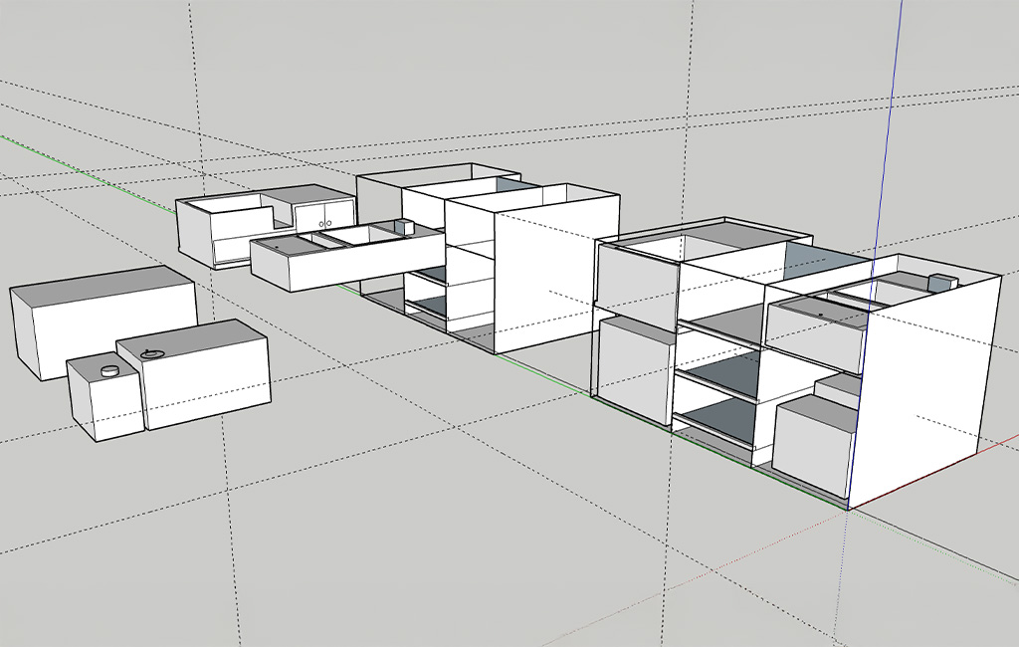This screenshot has width=1019, height=647.
Task: Select the axes origin point
Action: tap(848, 510)
